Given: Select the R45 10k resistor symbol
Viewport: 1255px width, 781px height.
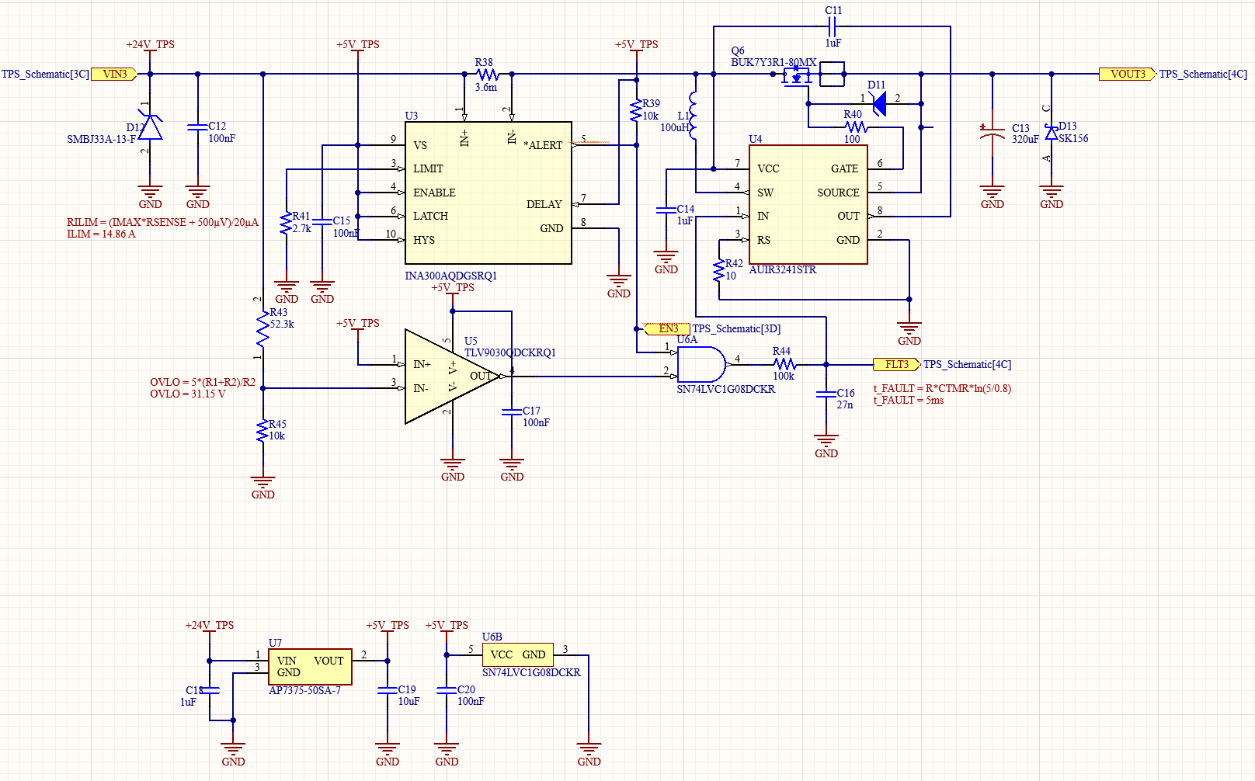Looking at the screenshot, I should [x=263, y=431].
